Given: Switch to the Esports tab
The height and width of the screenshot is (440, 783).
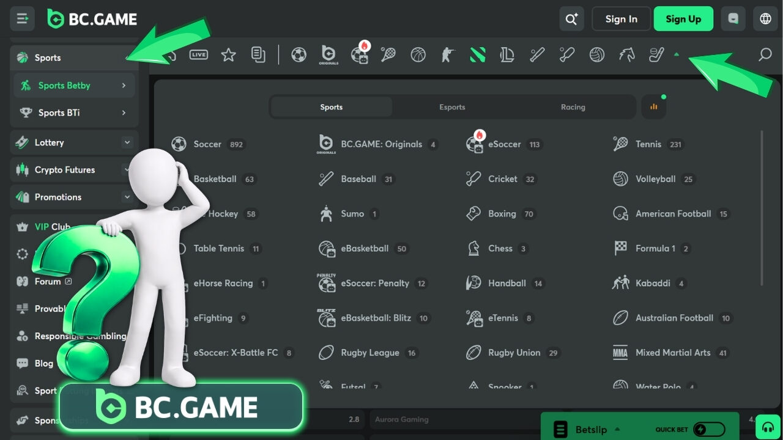Looking at the screenshot, I should click(452, 107).
